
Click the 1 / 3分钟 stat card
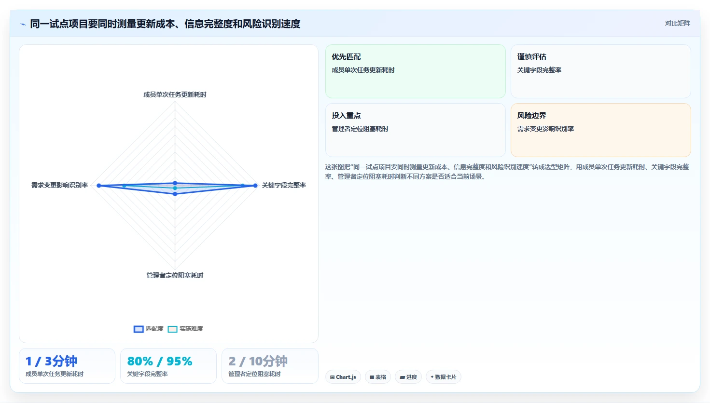tap(67, 366)
